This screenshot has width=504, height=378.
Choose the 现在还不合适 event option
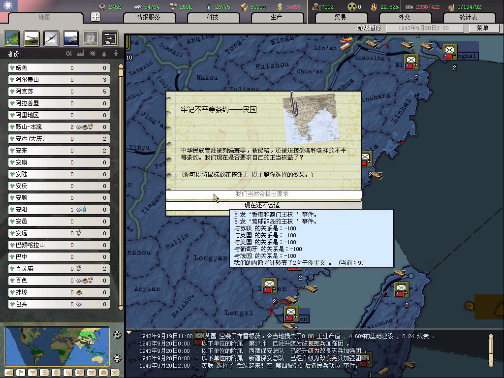click(x=263, y=205)
